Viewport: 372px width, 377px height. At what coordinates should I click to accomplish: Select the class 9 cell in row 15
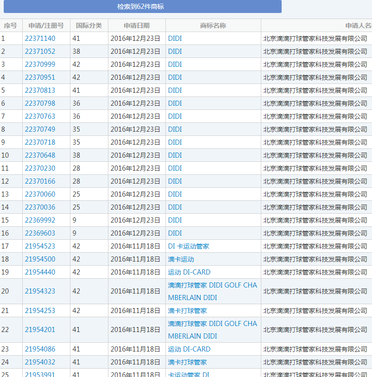pyautogui.click(x=89, y=220)
